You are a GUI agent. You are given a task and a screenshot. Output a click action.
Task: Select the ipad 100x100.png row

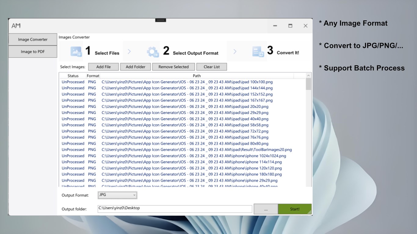182,82
